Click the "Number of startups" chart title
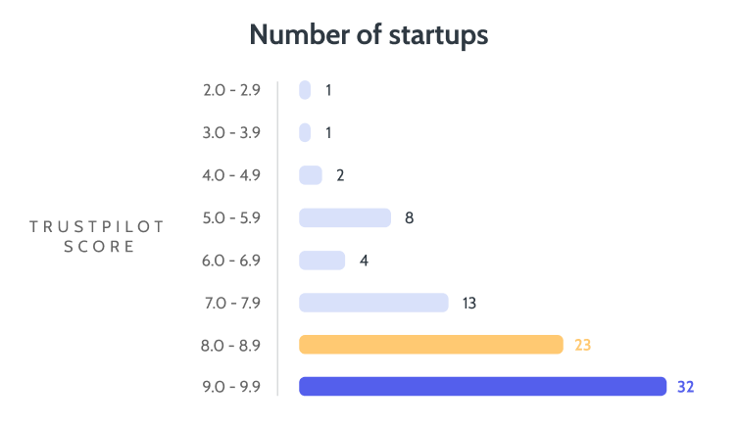Screen dimensions: 738x427 369,36
